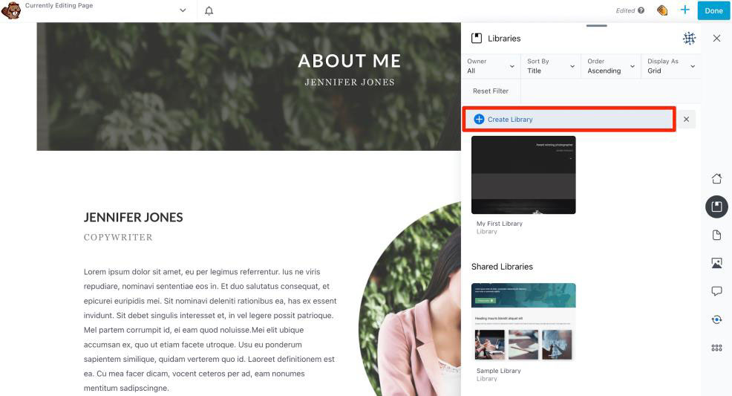Close the Assistant panel with the X
The width and height of the screenshot is (732, 396).
(x=716, y=39)
